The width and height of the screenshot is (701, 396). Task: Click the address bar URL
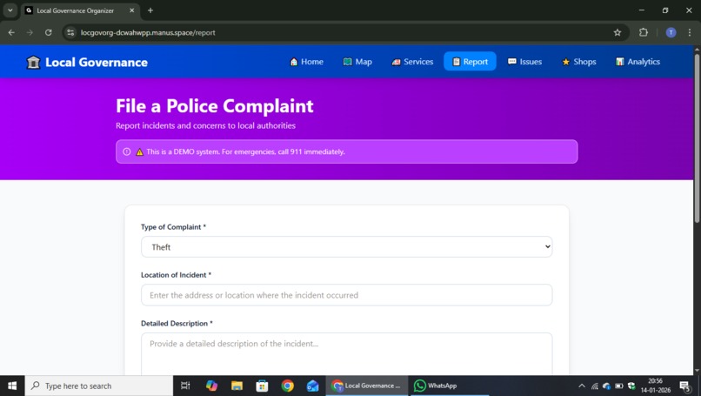click(x=148, y=33)
